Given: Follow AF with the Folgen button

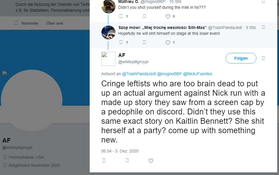Looking at the screenshot, I should (241, 58).
